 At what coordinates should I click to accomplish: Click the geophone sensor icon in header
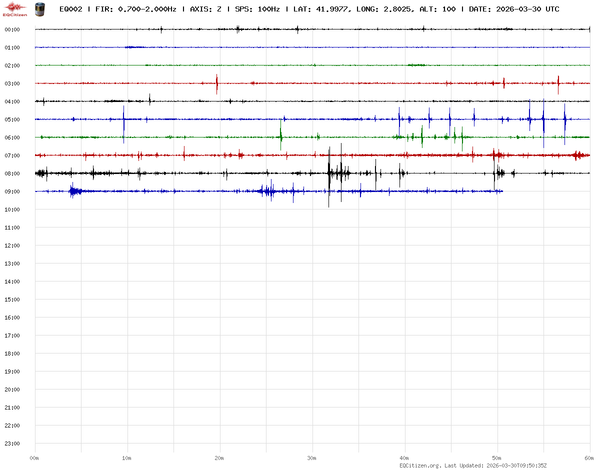coord(39,8)
